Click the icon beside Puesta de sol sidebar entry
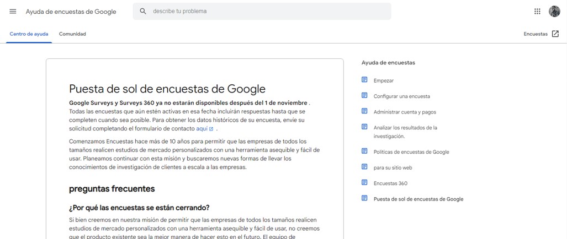 tap(364, 198)
